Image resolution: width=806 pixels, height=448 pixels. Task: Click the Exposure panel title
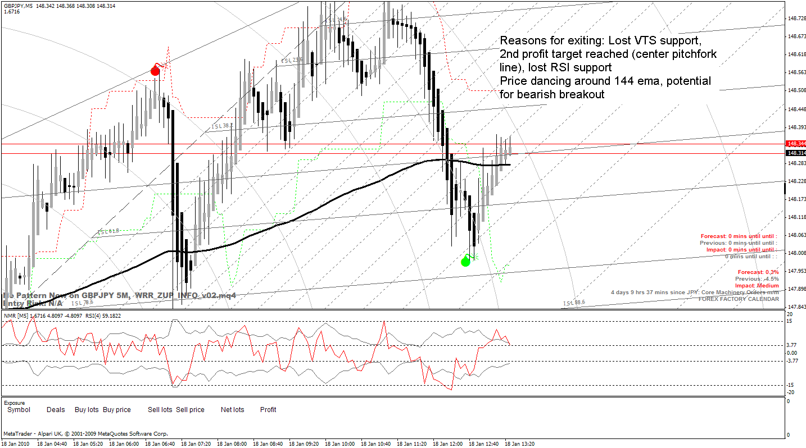[14, 403]
